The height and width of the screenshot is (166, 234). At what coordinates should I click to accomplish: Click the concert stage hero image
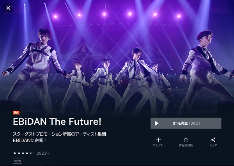click(117, 57)
